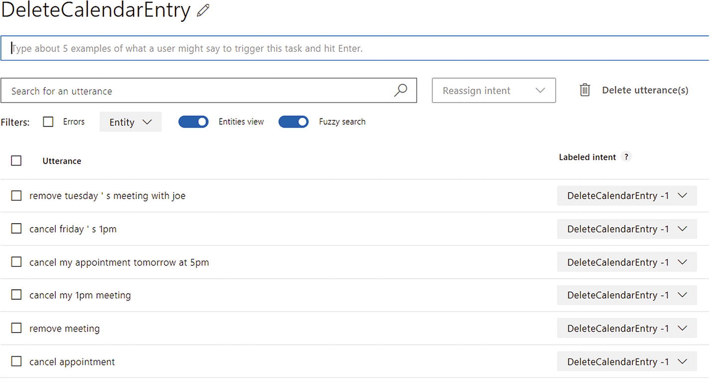Open the Reassign intent dropdown

click(x=493, y=91)
